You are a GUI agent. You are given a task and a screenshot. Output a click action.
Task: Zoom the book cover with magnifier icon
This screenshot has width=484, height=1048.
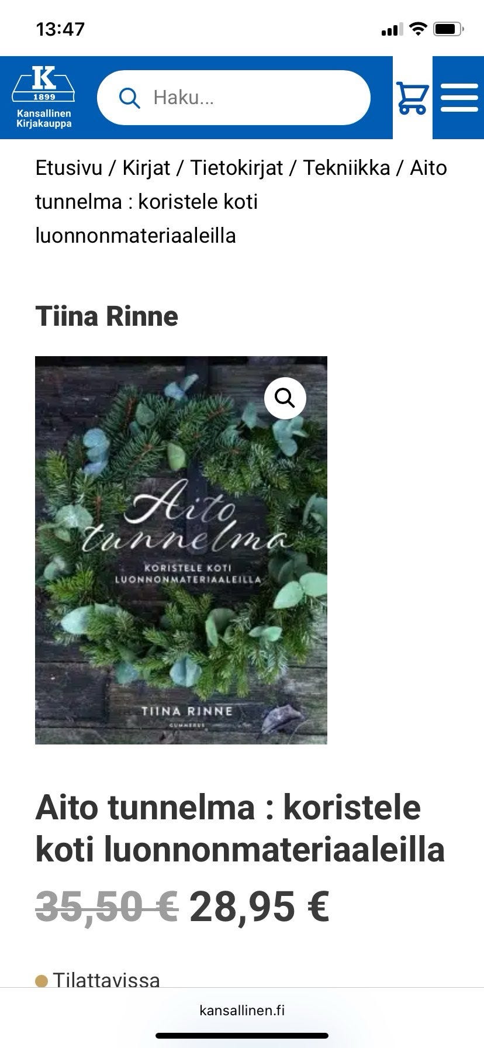[x=285, y=398]
